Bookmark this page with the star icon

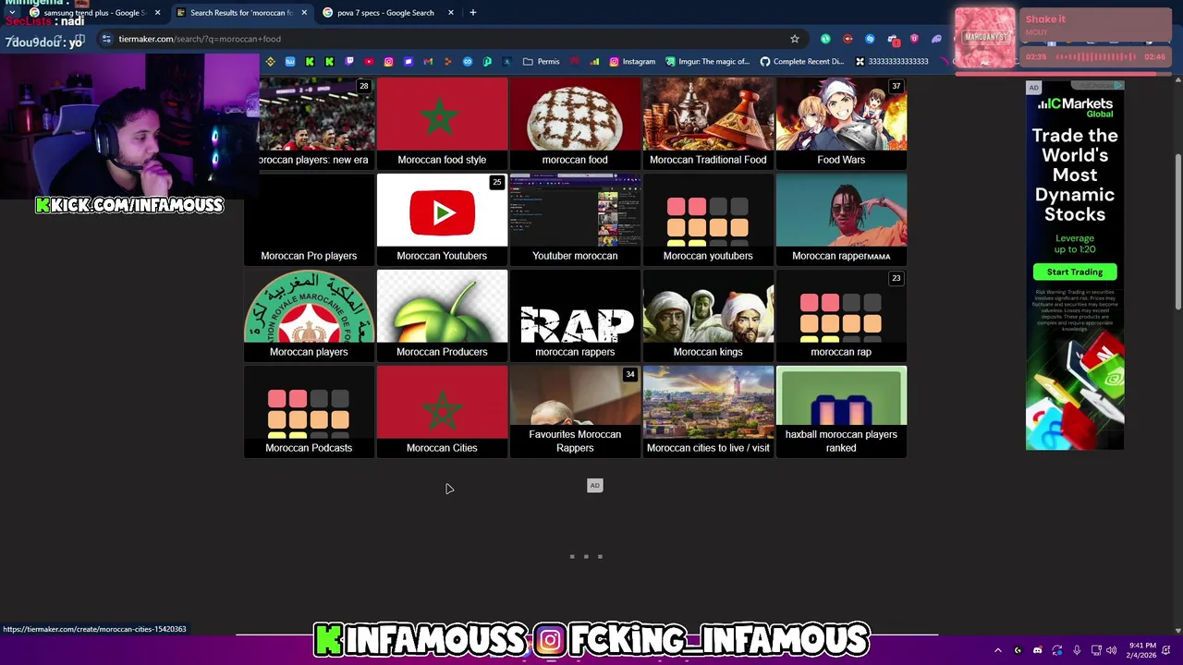click(x=794, y=39)
